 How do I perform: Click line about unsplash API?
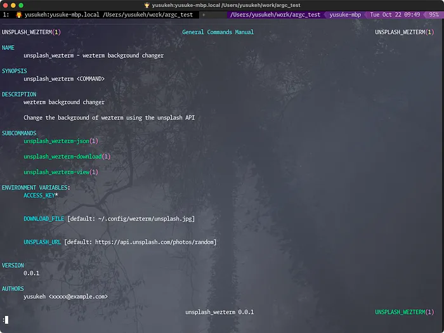[109, 117]
